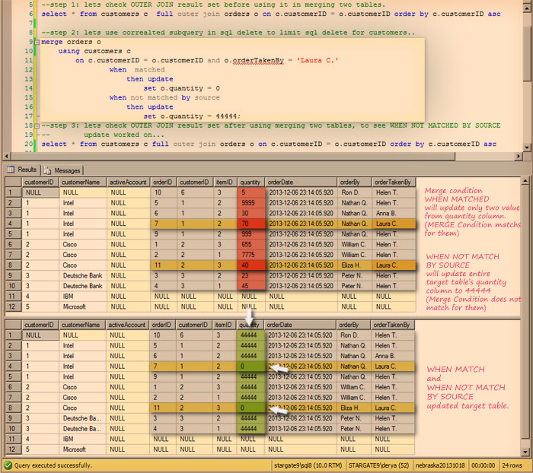
Task: Select row 4 header in bottom grid
Action: pos(11,366)
